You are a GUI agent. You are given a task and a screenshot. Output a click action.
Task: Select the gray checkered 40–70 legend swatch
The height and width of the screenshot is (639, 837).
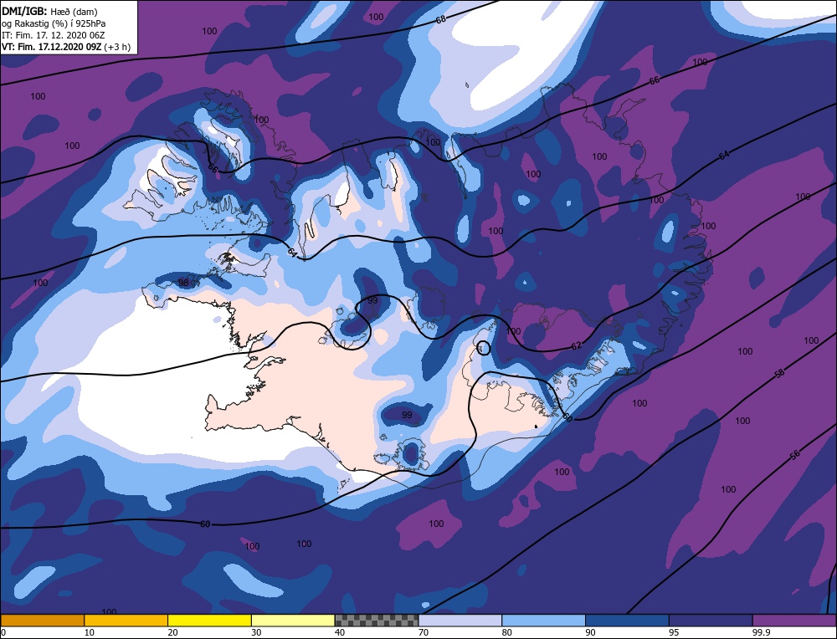[377, 621]
